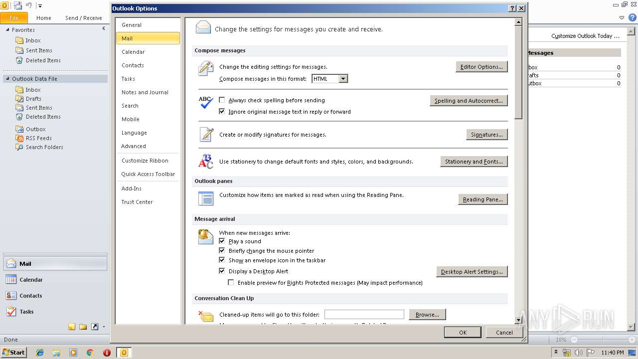This screenshot has height=359, width=638.
Task: Cancel the Outlook Options dialog
Action: (x=504, y=333)
